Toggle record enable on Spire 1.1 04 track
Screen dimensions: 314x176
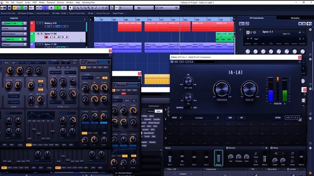tap(46, 37)
